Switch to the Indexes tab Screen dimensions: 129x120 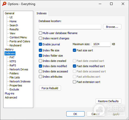point(42,13)
